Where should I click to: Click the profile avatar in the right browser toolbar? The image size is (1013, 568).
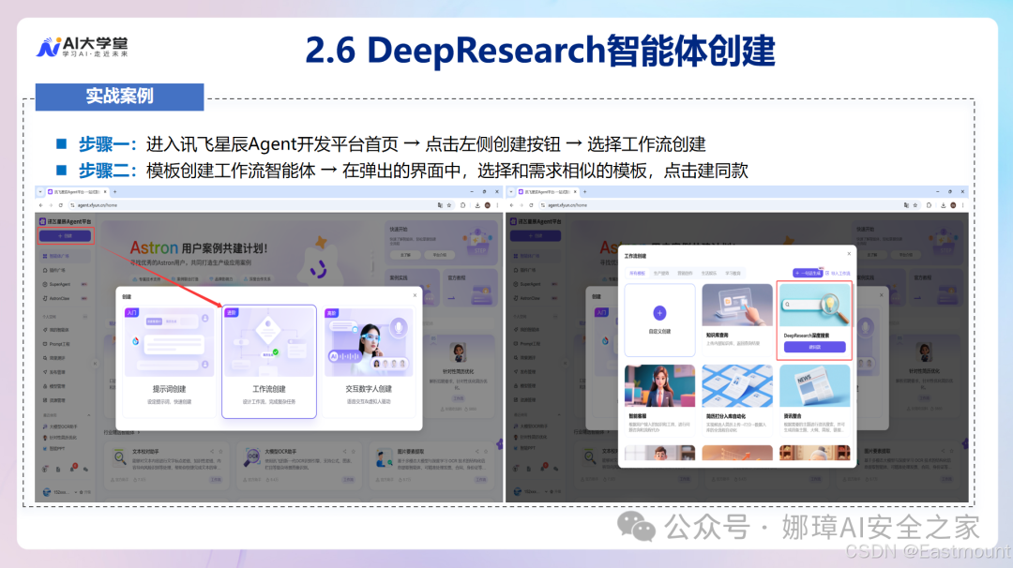pyautogui.click(x=953, y=205)
